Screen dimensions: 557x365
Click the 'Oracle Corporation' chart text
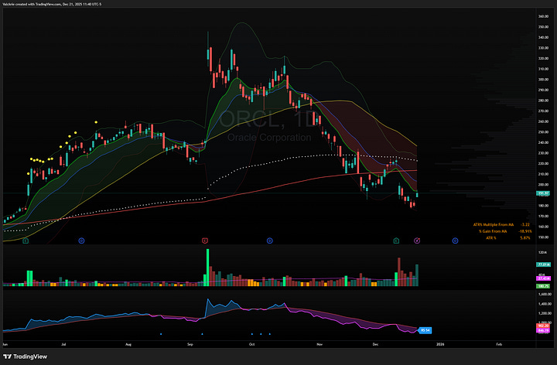point(269,138)
